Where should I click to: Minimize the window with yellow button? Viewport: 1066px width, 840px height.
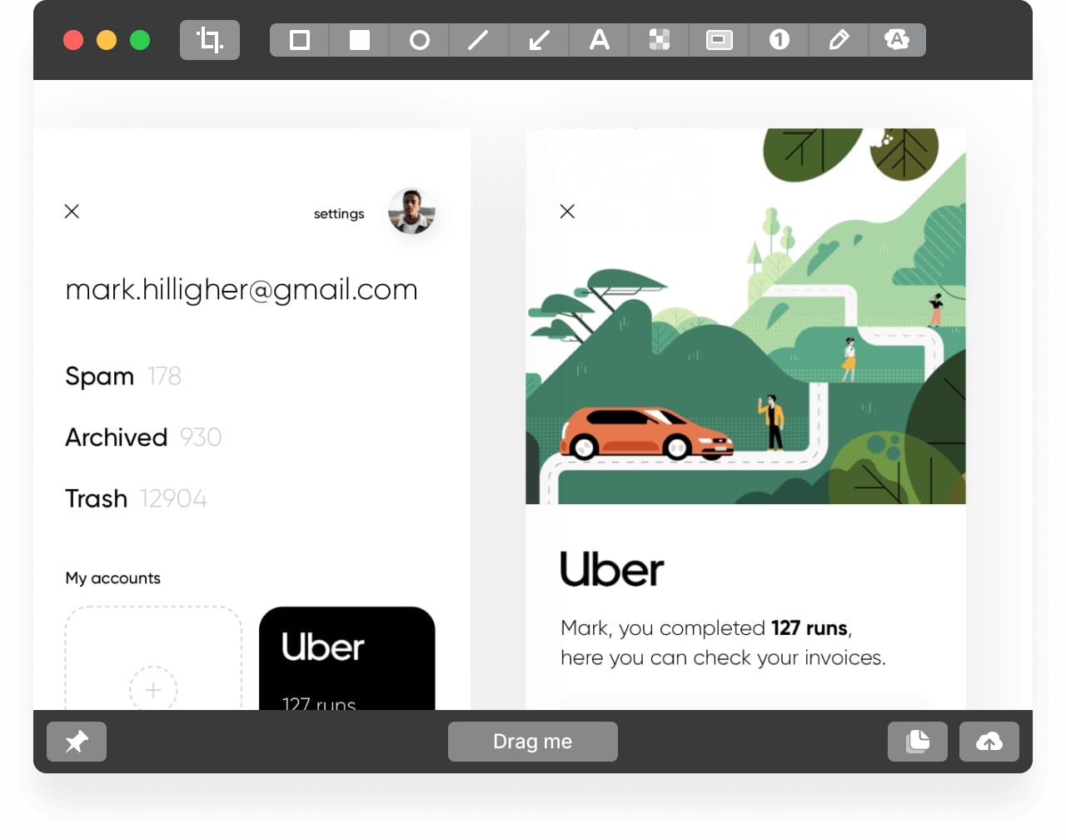tap(107, 40)
